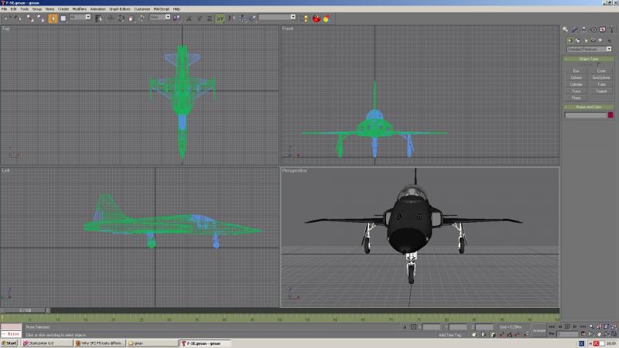This screenshot has width=619, height=348.
Task: Open the selection filter dropdown in toolbar
Action: pos(80,17)
